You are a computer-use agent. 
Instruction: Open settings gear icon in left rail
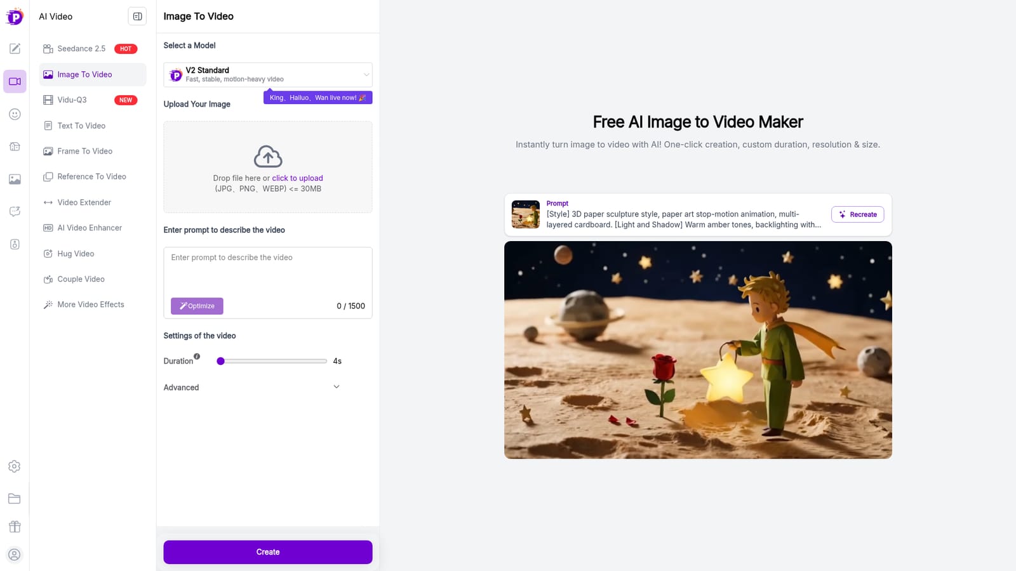[x=15, y=466]
